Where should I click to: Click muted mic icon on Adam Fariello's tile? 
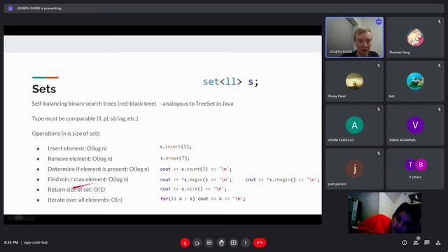(x=379, y=109)
